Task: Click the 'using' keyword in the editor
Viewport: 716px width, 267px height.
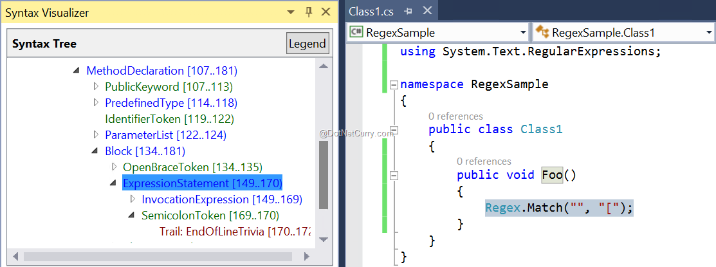Action: [x=418, y=51]
